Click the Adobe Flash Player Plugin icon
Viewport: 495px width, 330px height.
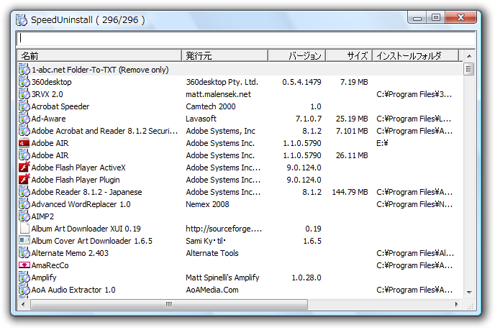(x=24, y=180)
